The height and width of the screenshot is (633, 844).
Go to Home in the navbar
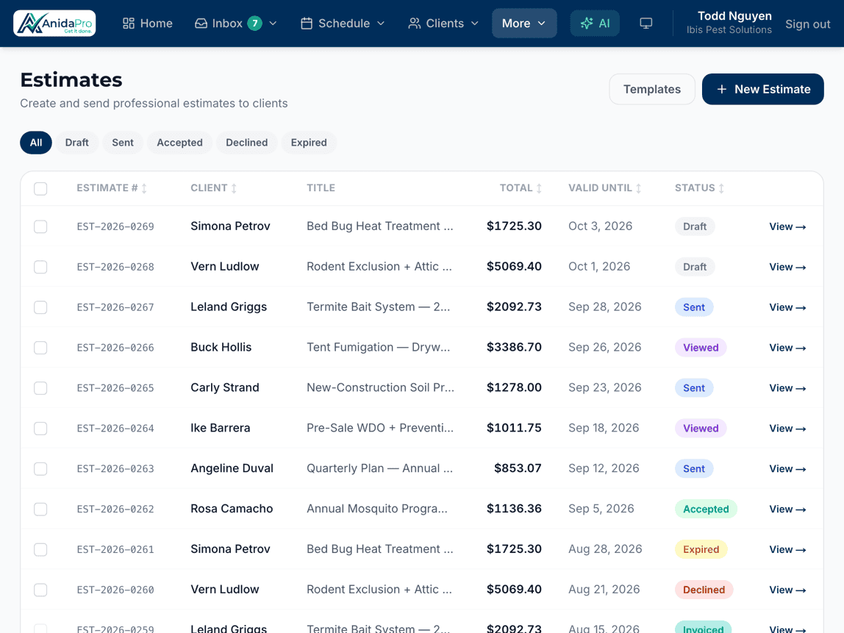click(x=148, y=23)
